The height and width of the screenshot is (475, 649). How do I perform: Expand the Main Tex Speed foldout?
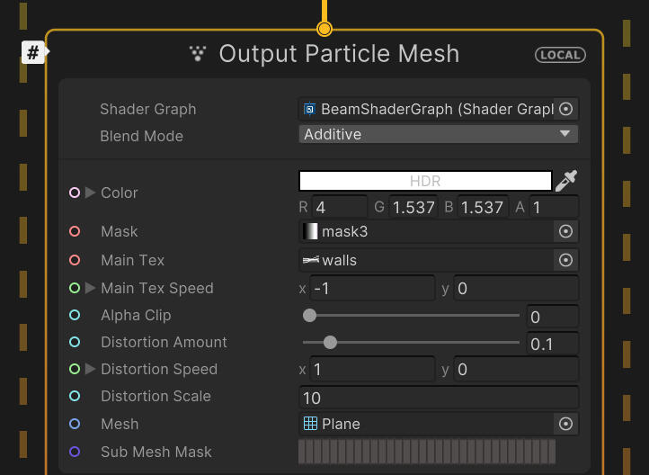coord(90,288)
